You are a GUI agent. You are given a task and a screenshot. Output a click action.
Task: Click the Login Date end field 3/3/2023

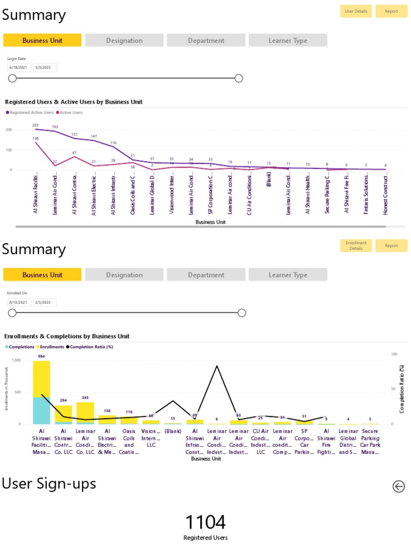click(x=45, y=67)
